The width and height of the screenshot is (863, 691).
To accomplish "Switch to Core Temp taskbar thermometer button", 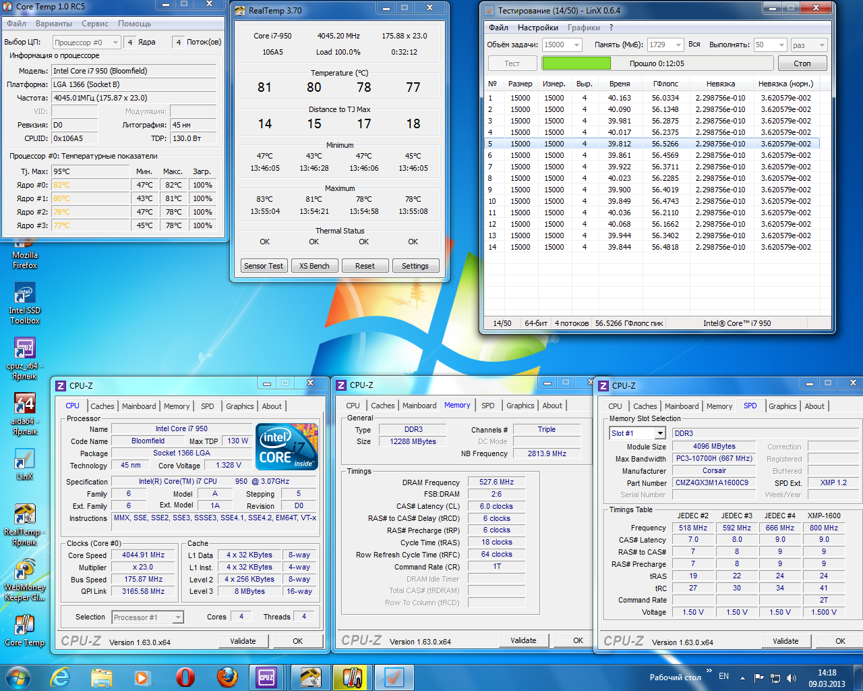I will tap(351, 677).
